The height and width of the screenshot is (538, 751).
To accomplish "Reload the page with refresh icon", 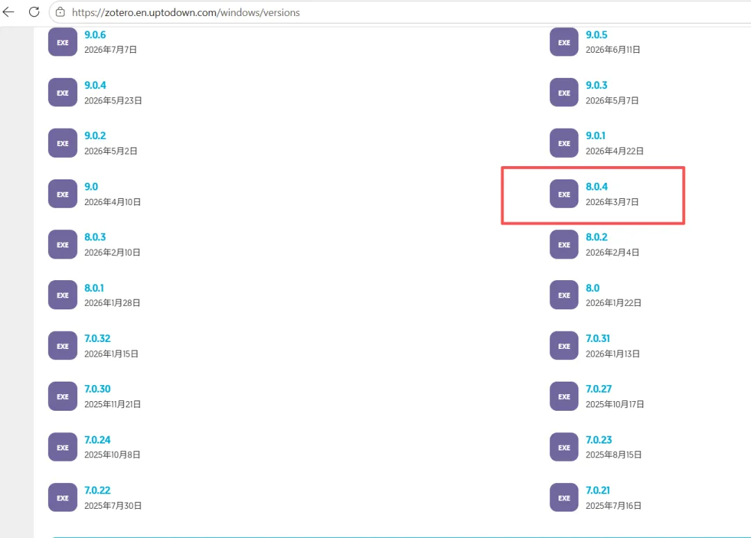I will pos(34,12).
